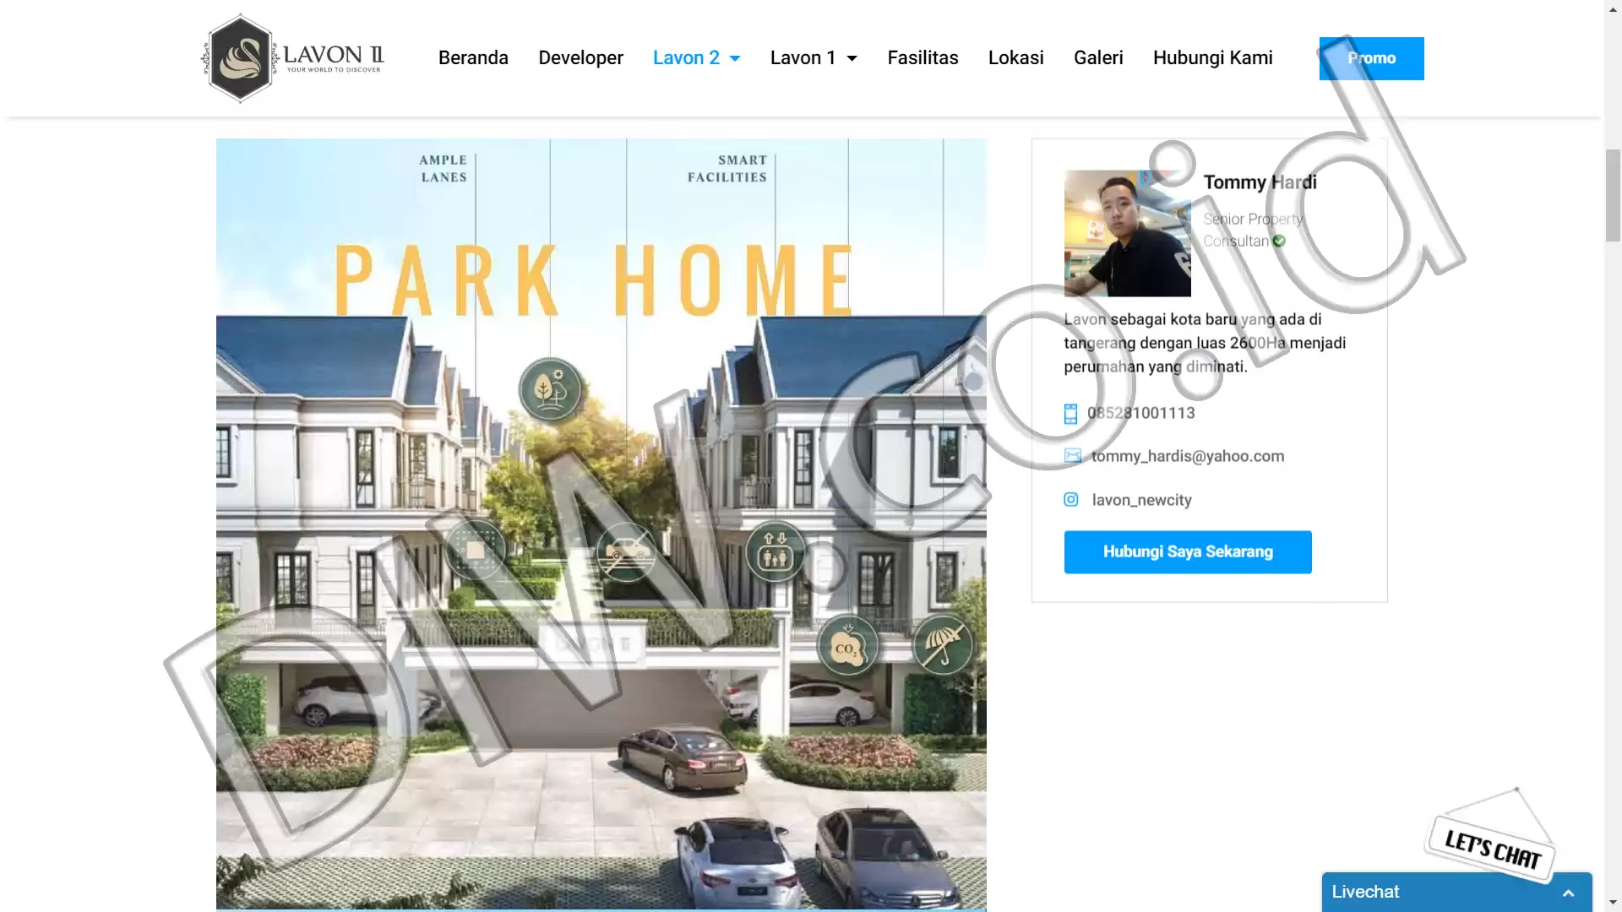Click Tommy Hardi's profile photo

point(1127,233)
